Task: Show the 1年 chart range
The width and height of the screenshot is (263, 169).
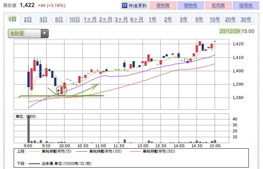Action: tap(153, 19)
